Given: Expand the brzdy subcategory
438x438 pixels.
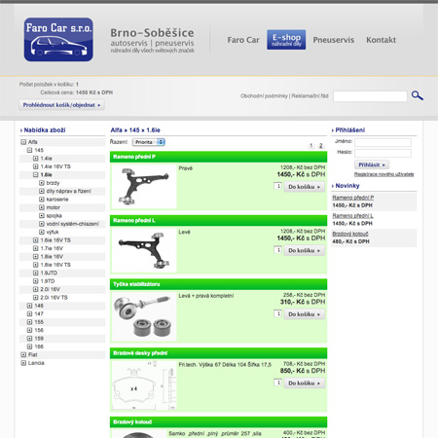Looking at the screenshot, I should [x=42, y=183].
